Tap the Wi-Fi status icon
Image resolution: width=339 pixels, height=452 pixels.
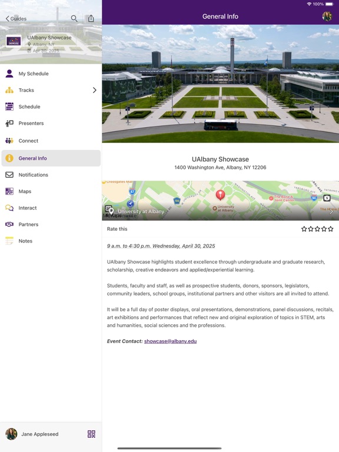click(x=309, y=4)
